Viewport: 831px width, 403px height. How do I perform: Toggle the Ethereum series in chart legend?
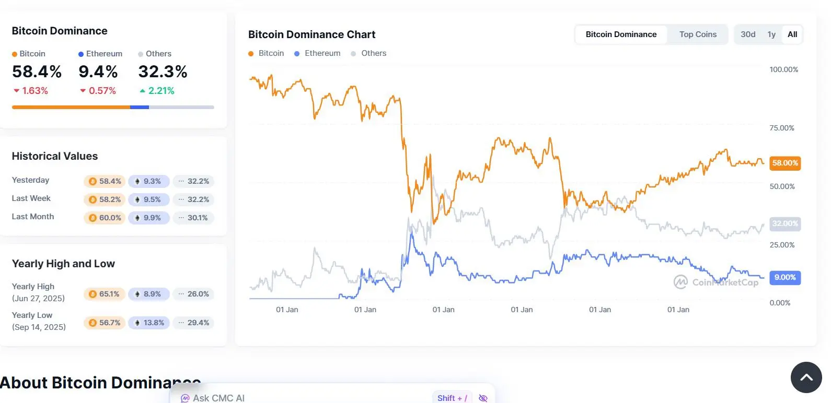(x=317, y=53)
